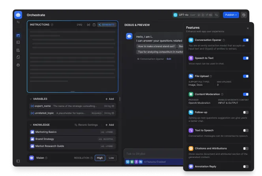
Task: Open the Publish dropdown
Action: click(231, 15)
